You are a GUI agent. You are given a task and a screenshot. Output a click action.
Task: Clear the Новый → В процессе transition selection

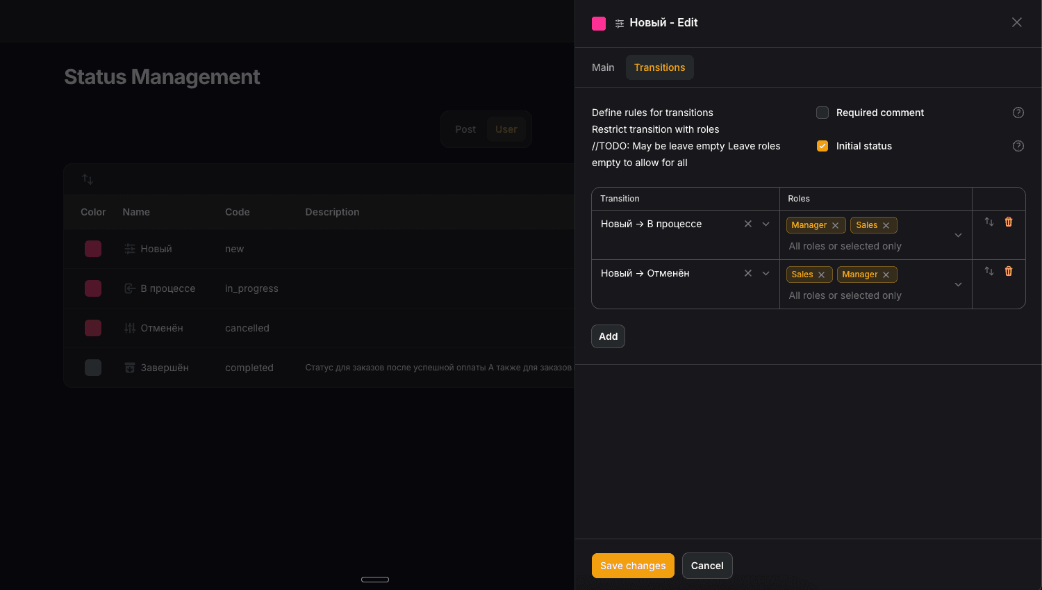pos(748,224)
